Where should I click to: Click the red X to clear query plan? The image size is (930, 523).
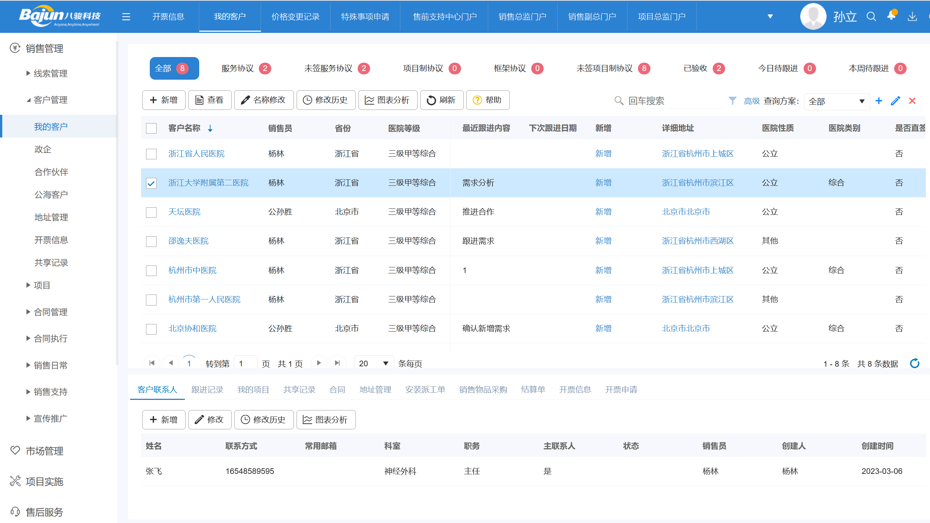[912, 101]
